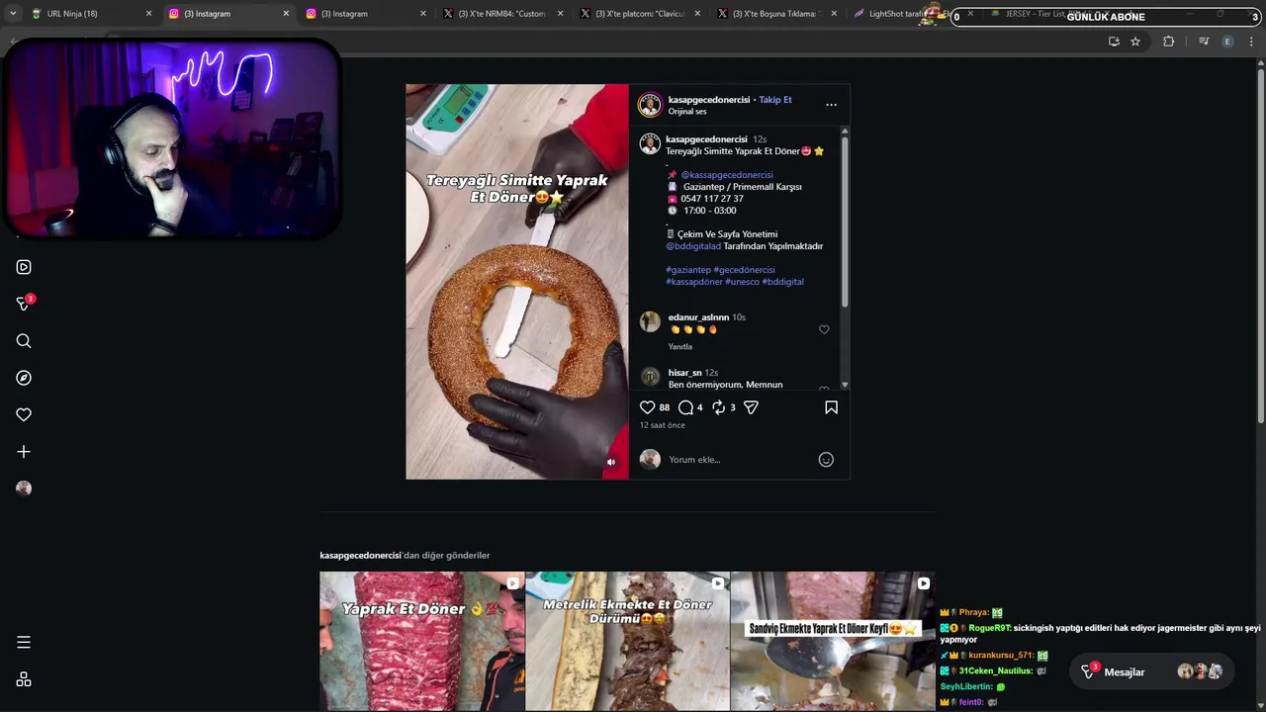Screen dimensions: 1266x712
Task: Open kasapgecedonercisi profile from post header
Action: [x=708, y=100]
